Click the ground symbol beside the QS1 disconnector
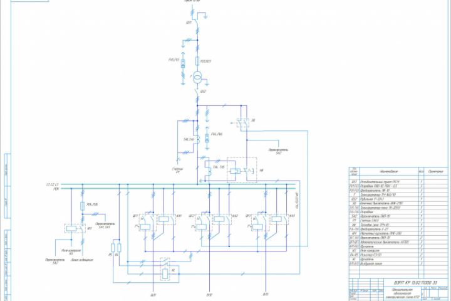Viewport: 451px width, 301px height. 205,17
